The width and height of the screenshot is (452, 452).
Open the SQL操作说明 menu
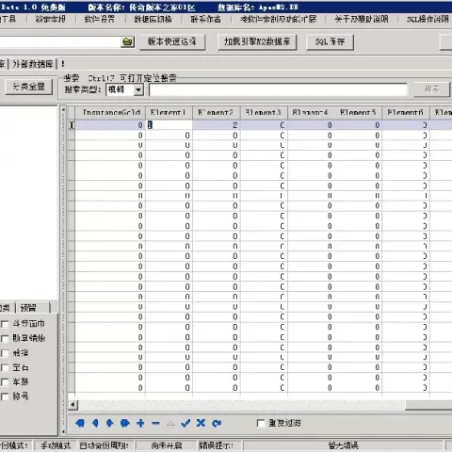pos(428,19)
